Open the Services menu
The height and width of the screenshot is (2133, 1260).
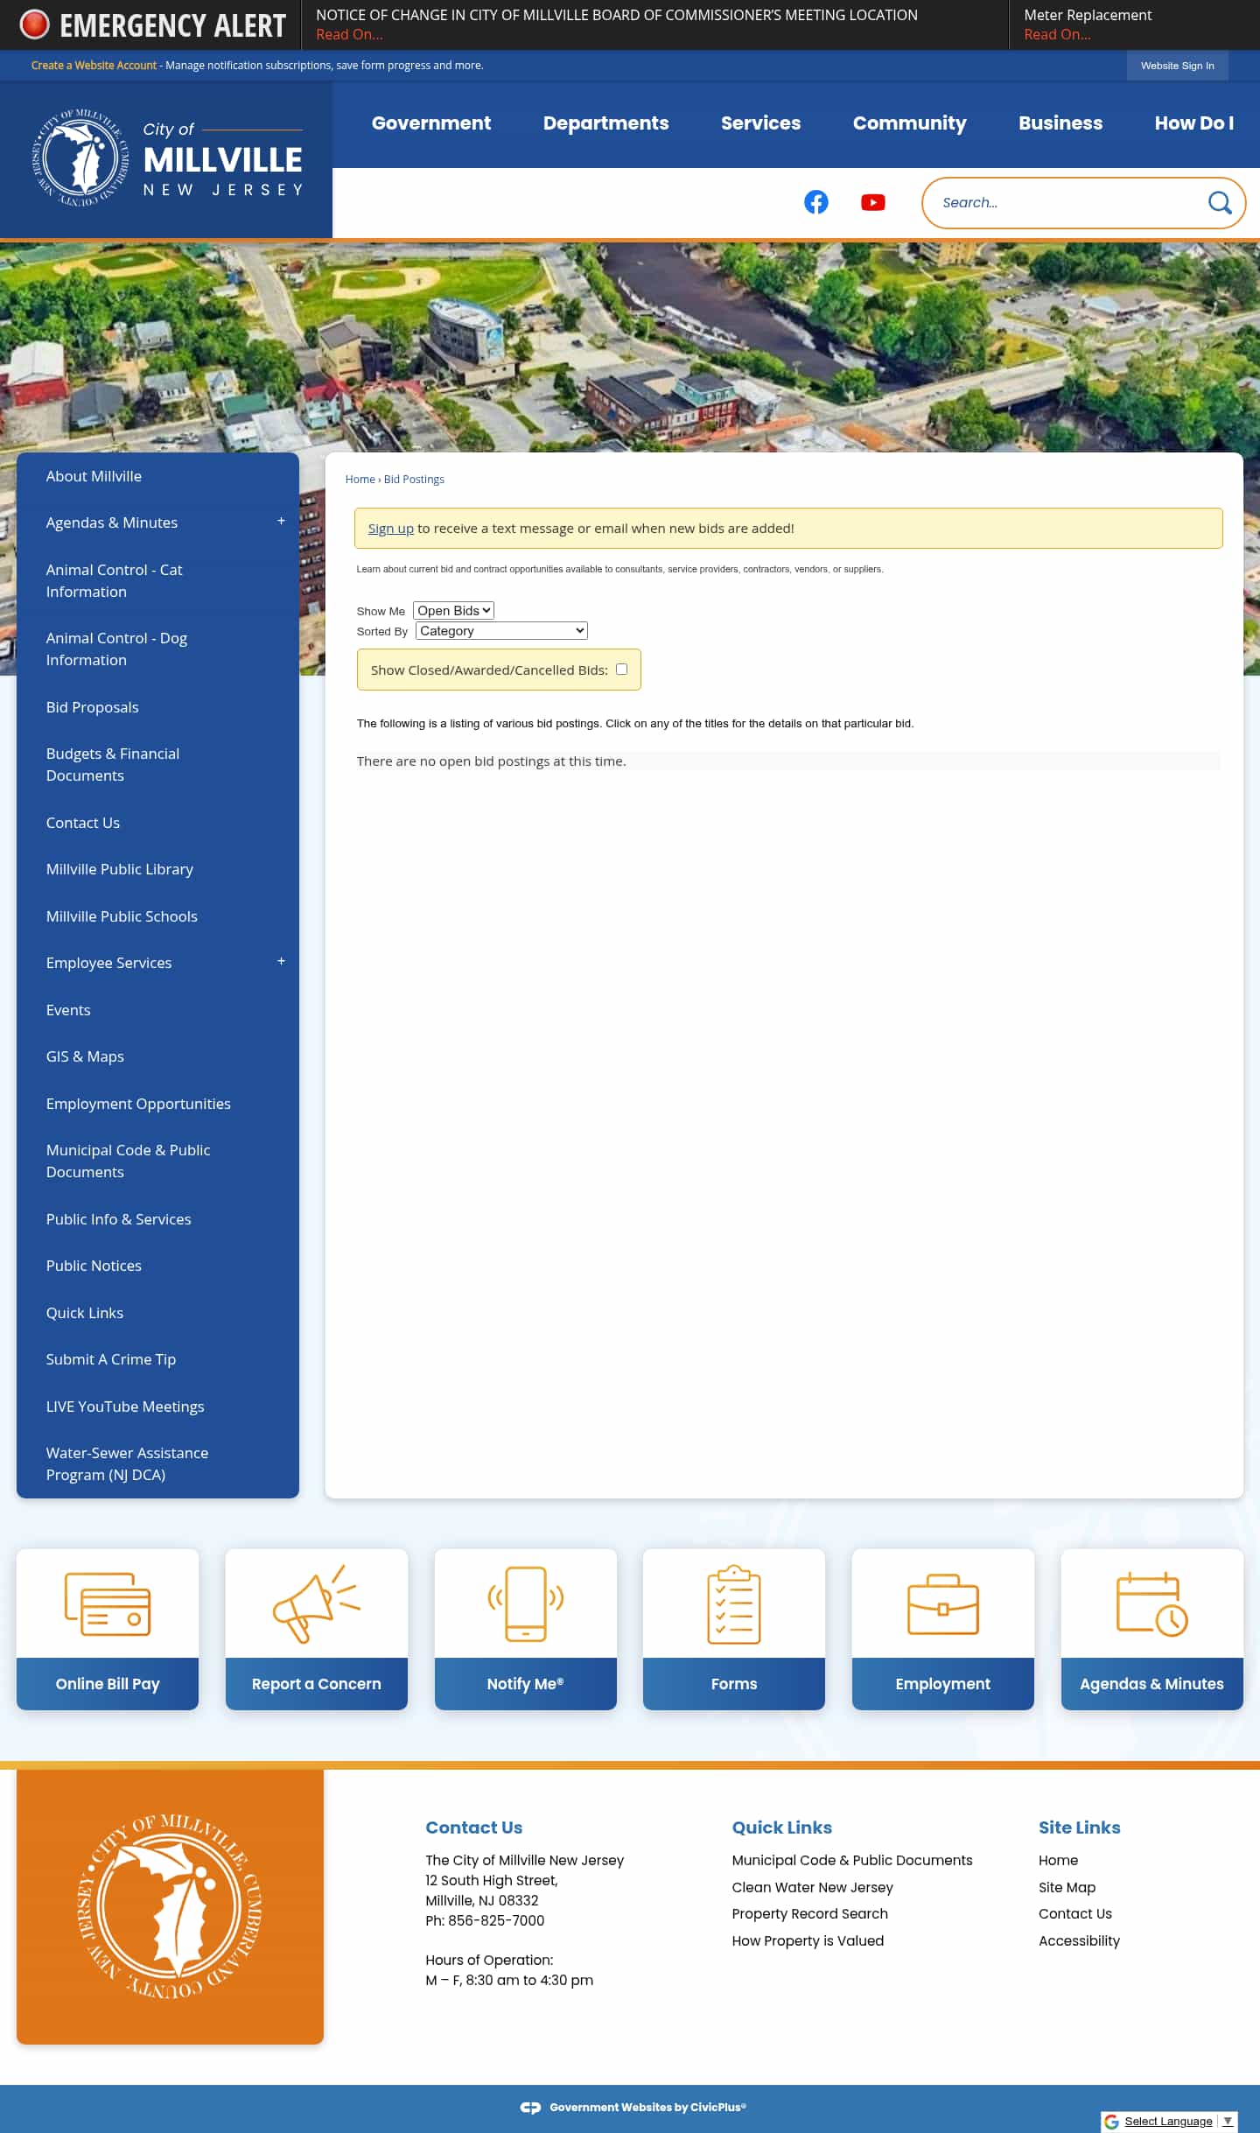coord(760,123)
